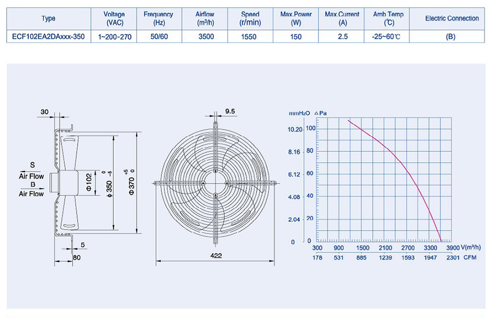
Task: Select the 1~200-270 voltage value
Action: [x=115, y=37]
